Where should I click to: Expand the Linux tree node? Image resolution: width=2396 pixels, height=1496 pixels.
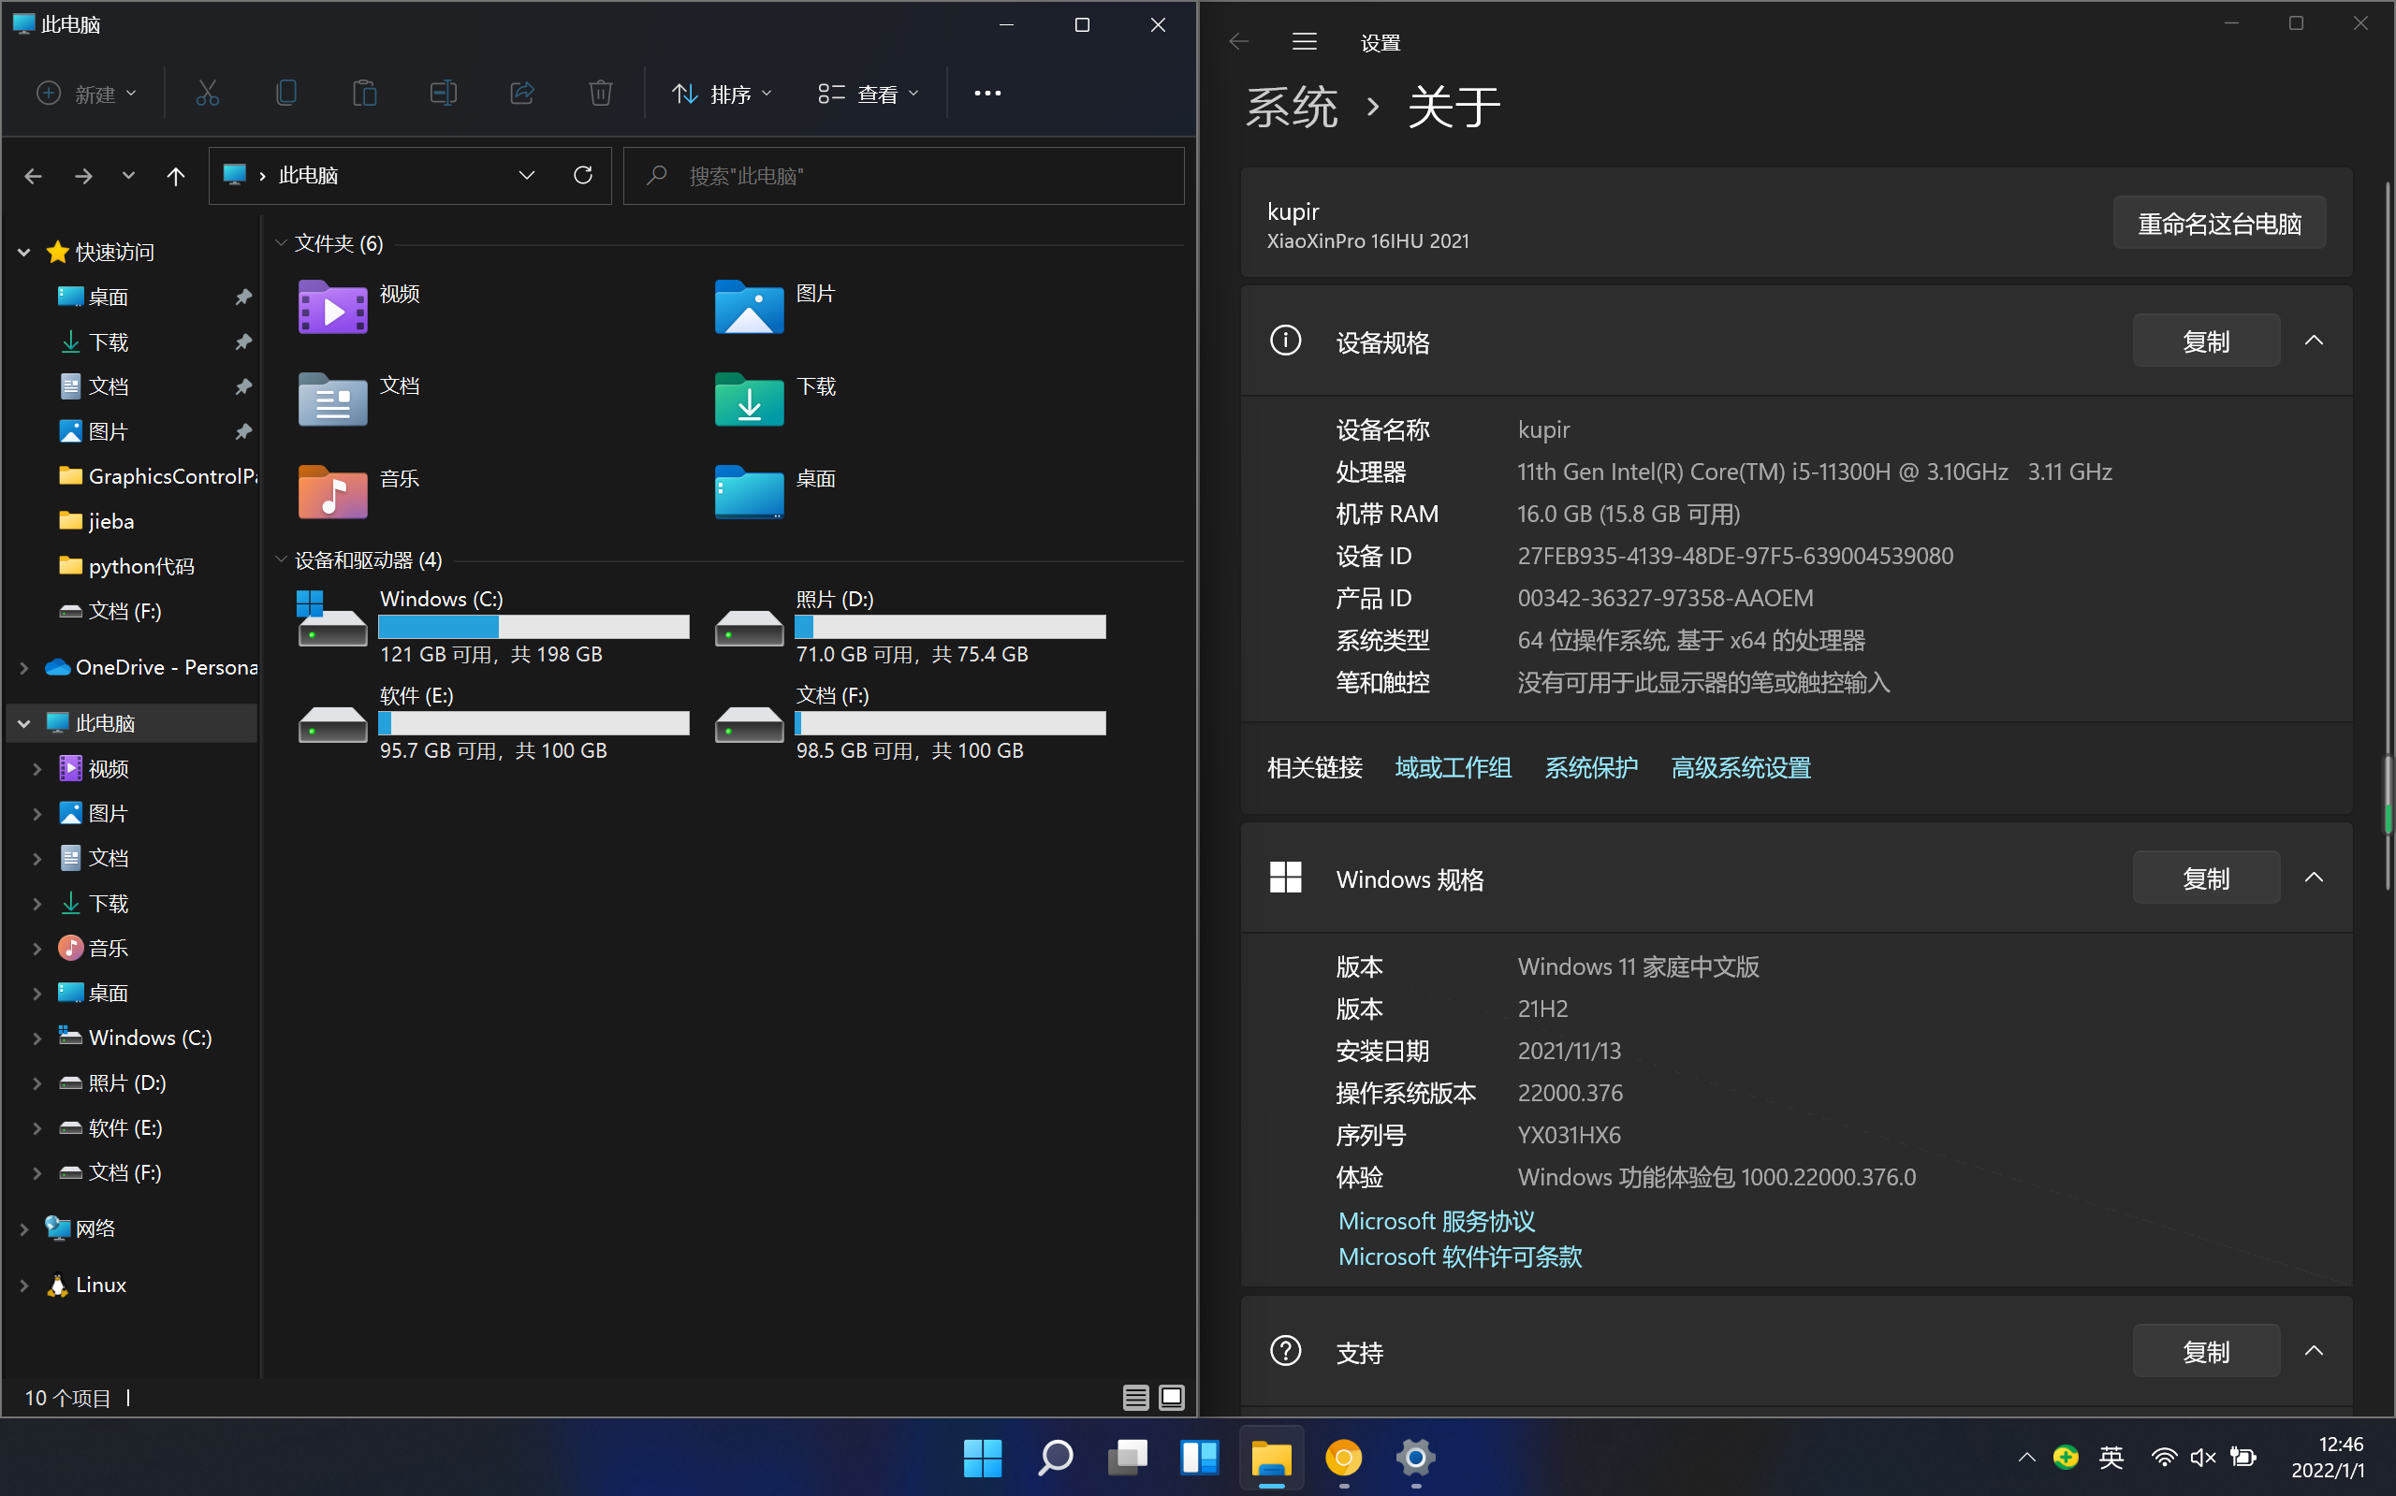coord(23,1285)
